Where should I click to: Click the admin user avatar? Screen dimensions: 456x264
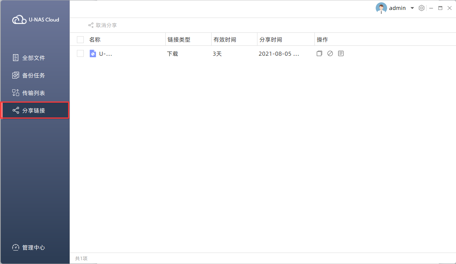click(381, 8)
